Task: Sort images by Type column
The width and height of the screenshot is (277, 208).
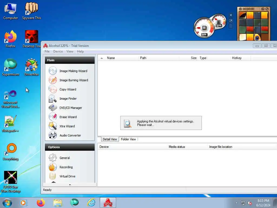Action: point(214,58)
